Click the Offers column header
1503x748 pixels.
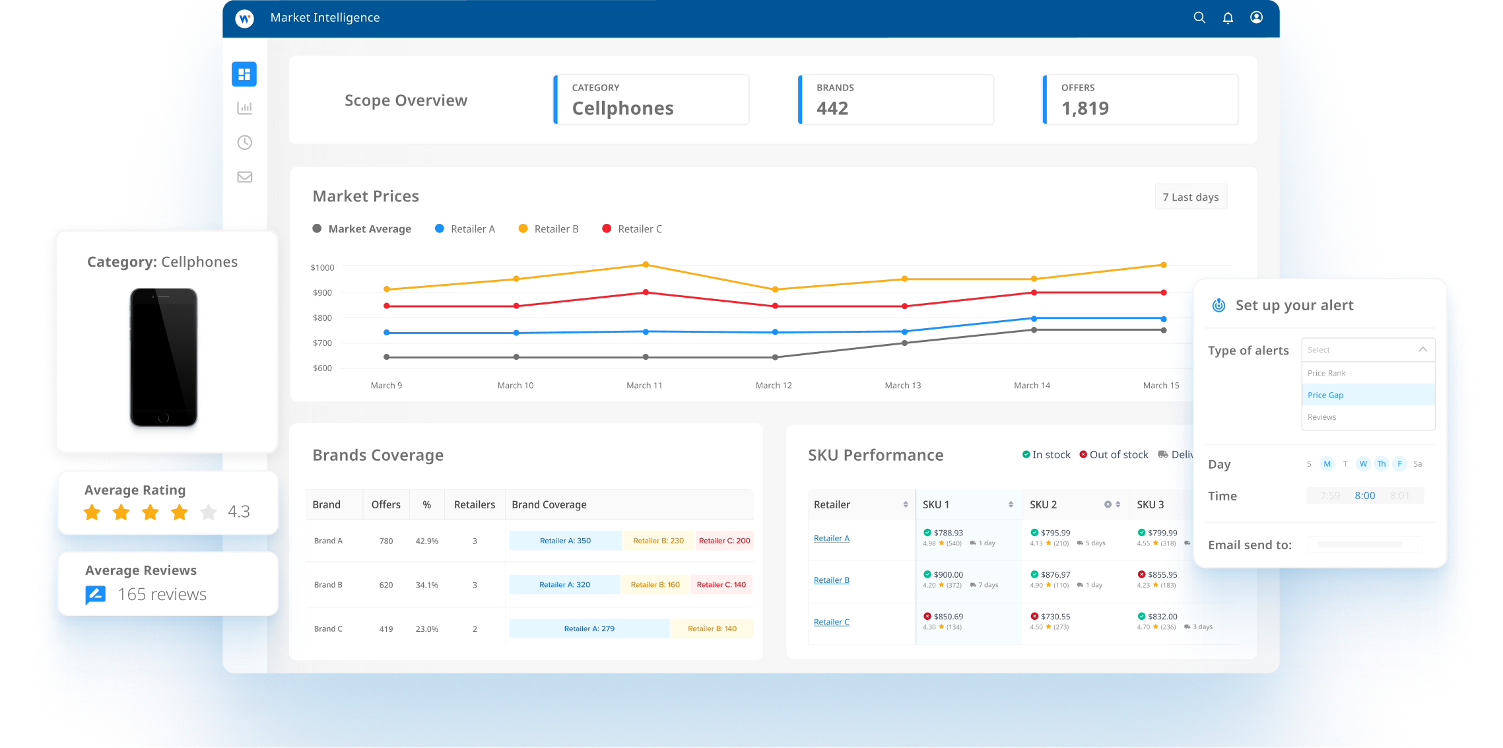coord(385,504)
